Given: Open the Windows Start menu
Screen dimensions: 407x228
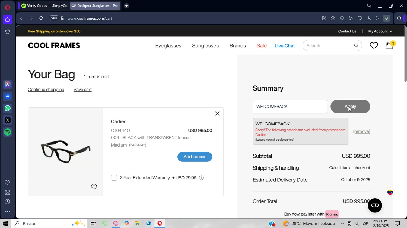Looking at the screenshot, I should pos(5,223).
